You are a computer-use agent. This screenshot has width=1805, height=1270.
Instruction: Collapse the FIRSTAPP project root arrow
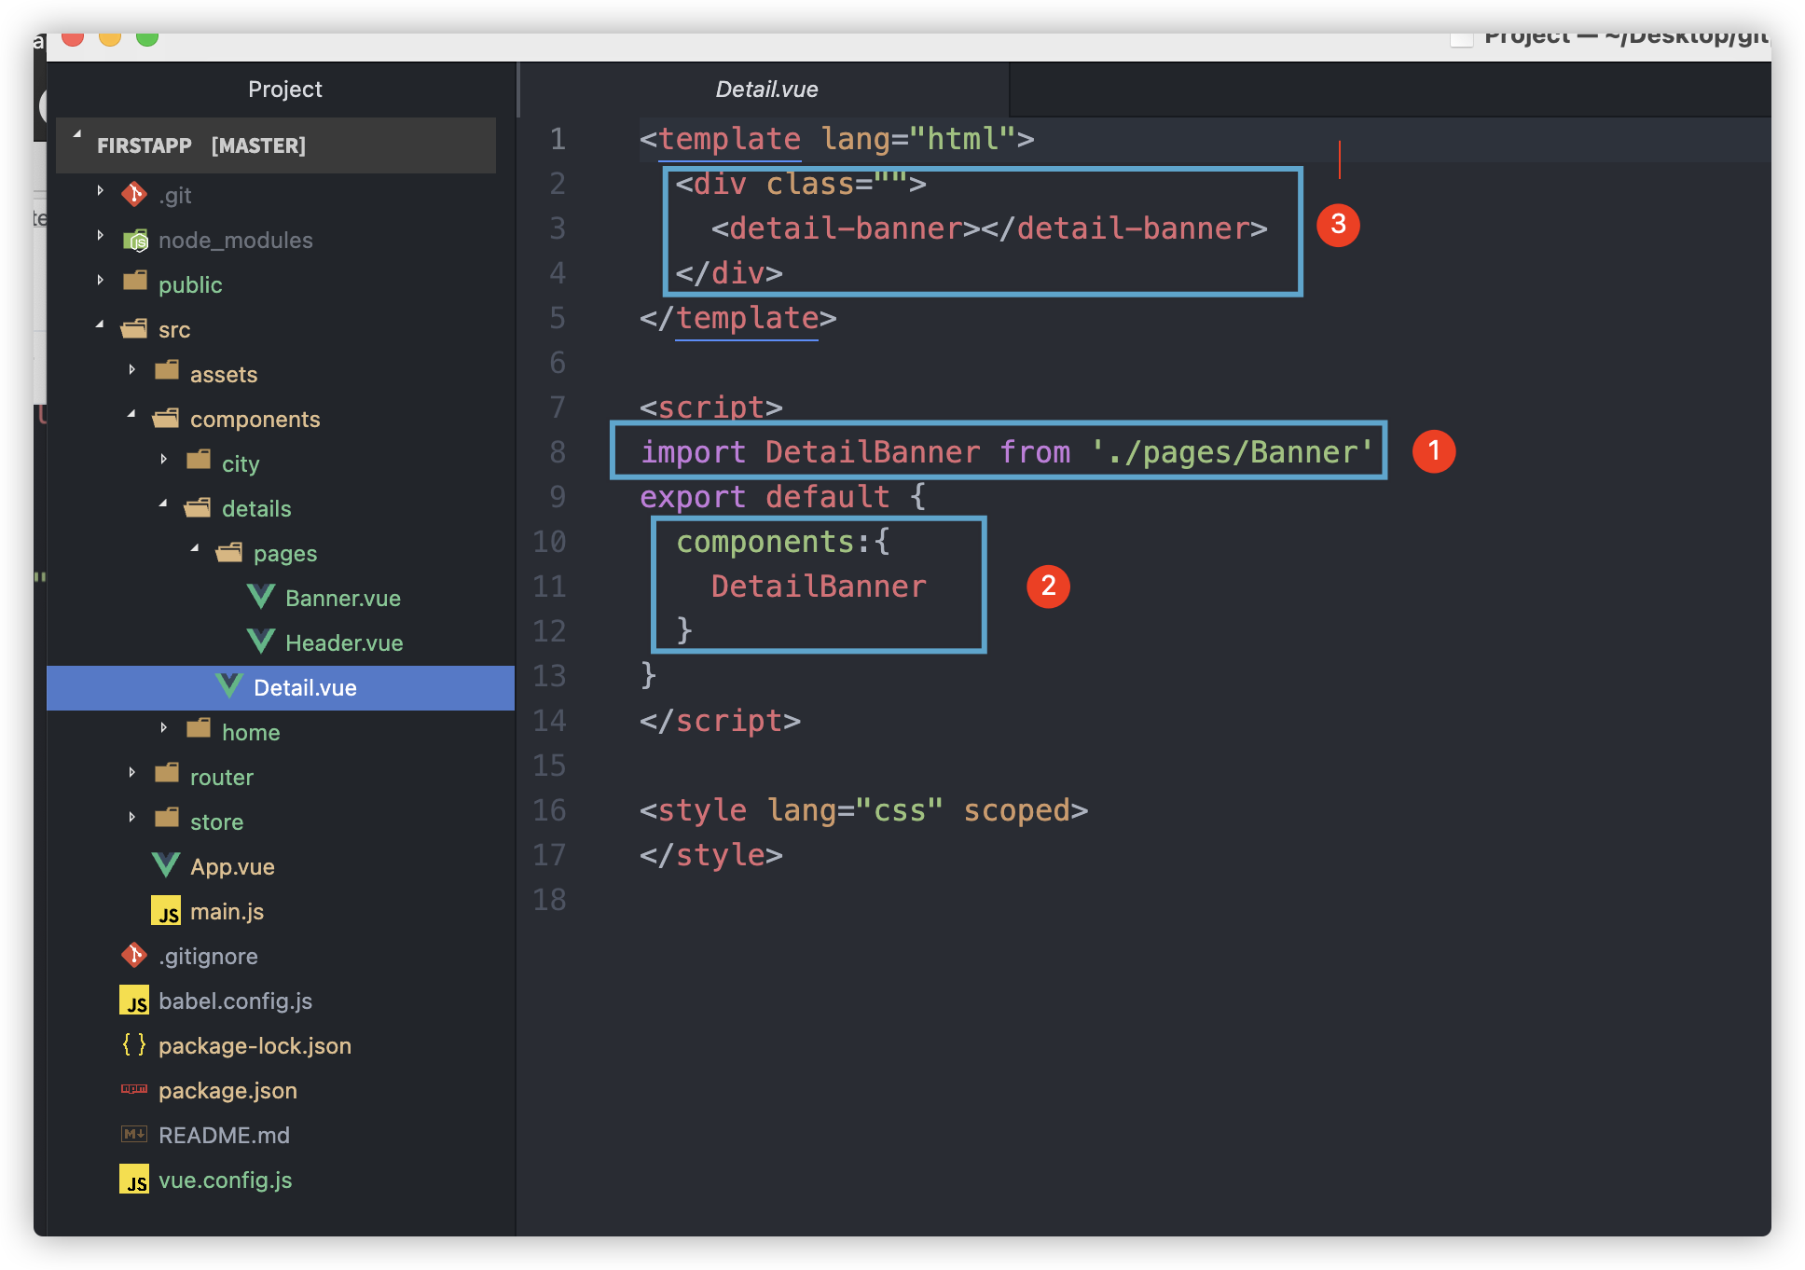[x=77, y=135]
